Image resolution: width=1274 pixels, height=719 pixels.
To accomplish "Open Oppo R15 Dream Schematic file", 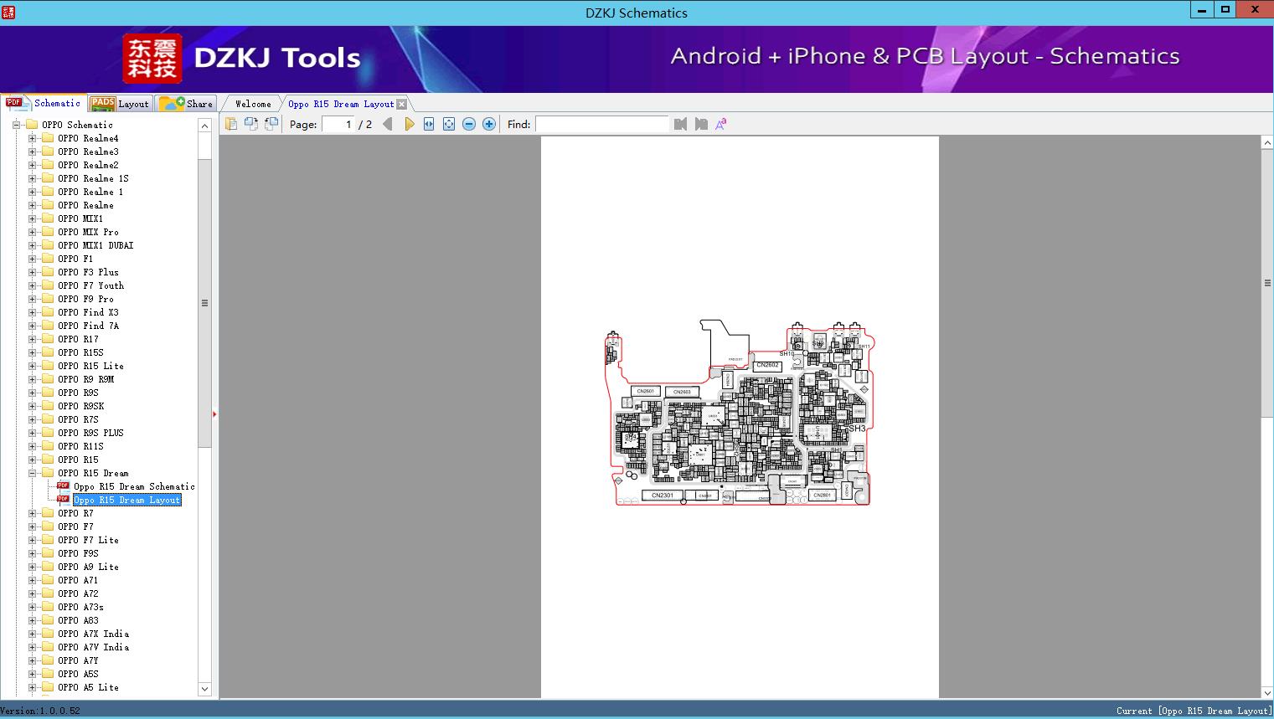I will pyautogui.click(x=134, y=486).
